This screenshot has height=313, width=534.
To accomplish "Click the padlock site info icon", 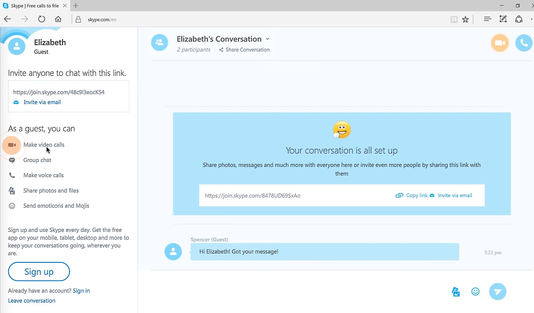I will pyautogui.click(x=78, y=19).
